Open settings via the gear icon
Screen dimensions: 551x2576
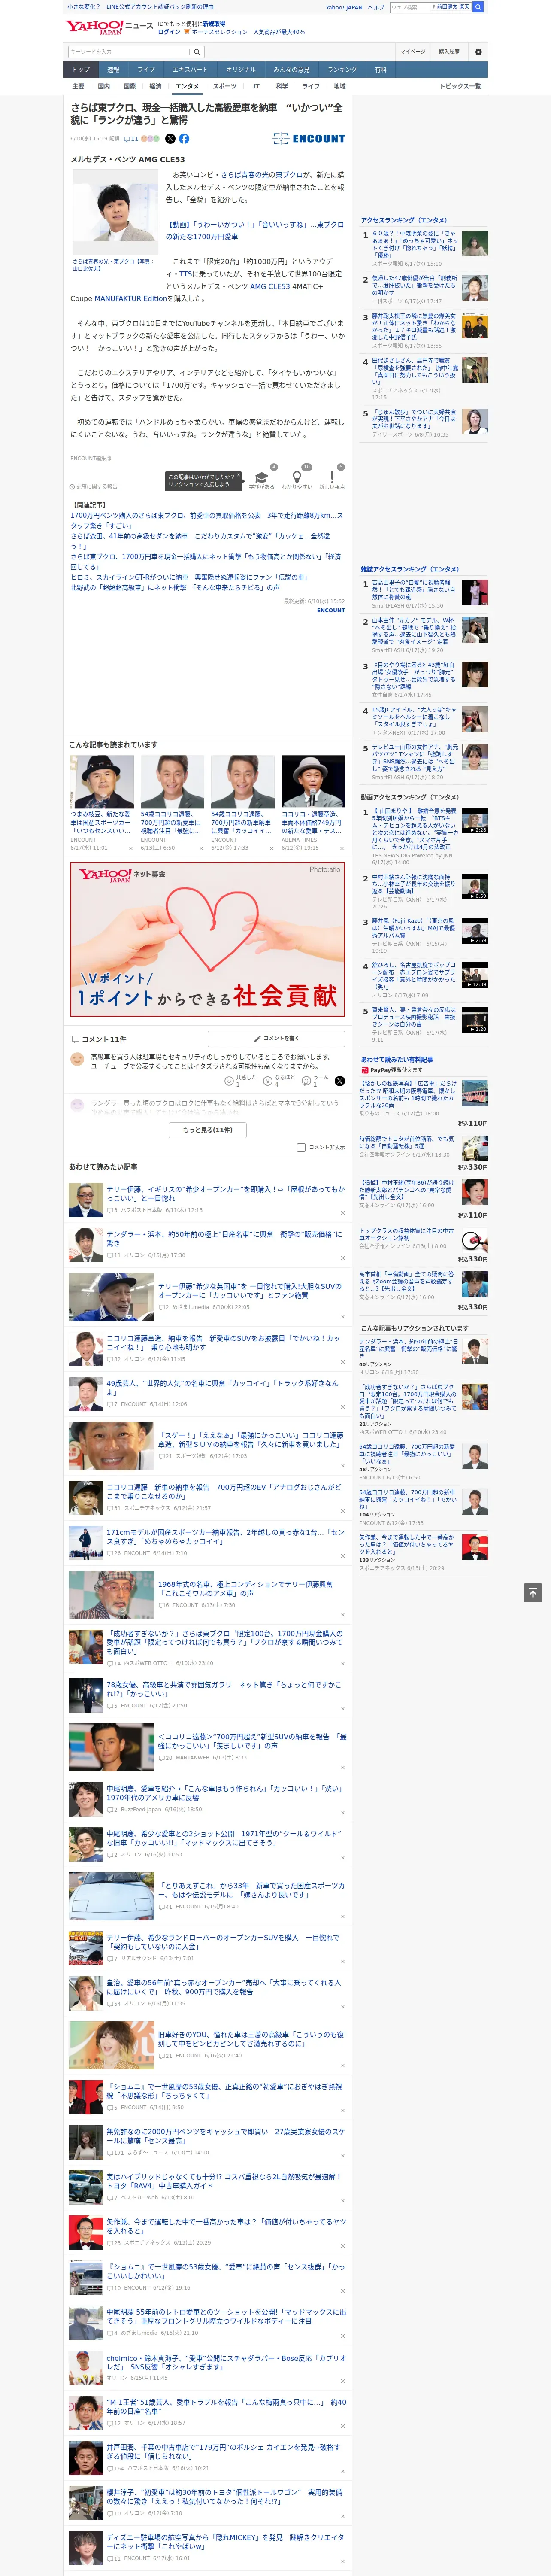[478, 52]
